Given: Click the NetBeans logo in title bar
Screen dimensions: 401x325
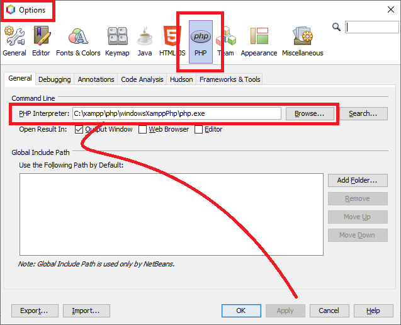Looking at the screenshot, I should [11, 10].
